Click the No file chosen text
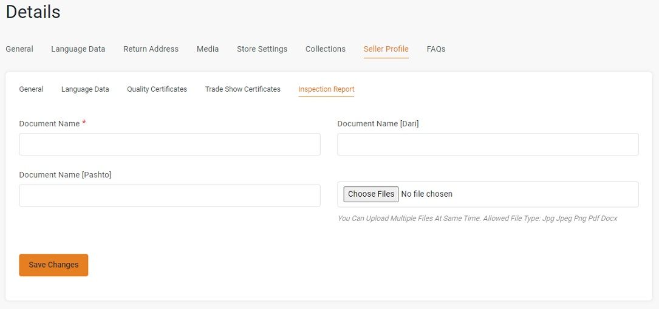 point(426,194)
